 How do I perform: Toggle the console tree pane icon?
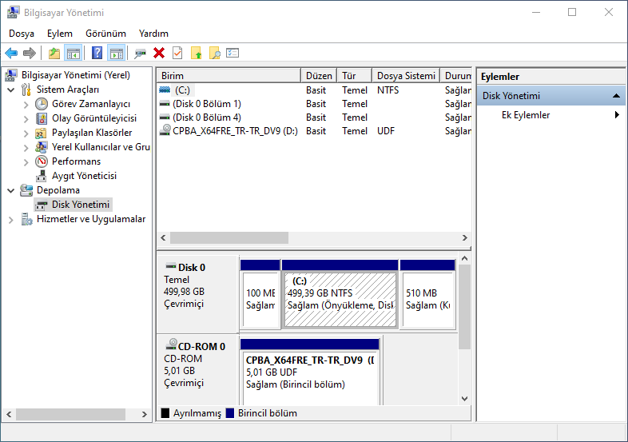[x=74, y=53]
